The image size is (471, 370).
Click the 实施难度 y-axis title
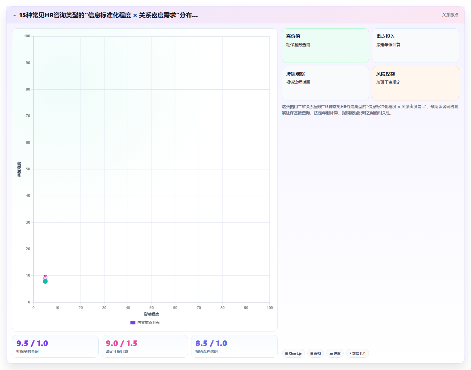pyautogui.click(x=19, y=169)
